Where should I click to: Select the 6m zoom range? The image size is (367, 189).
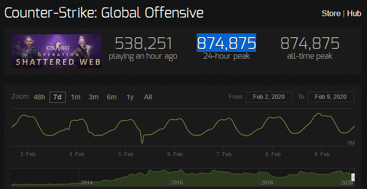coord(112,97)
